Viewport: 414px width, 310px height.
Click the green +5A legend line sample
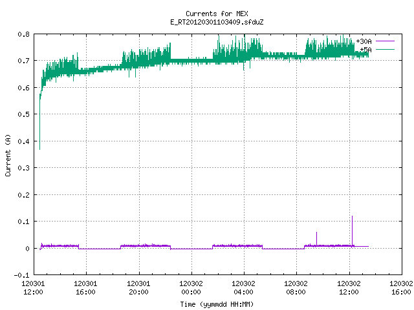click(x=385, y=49)
